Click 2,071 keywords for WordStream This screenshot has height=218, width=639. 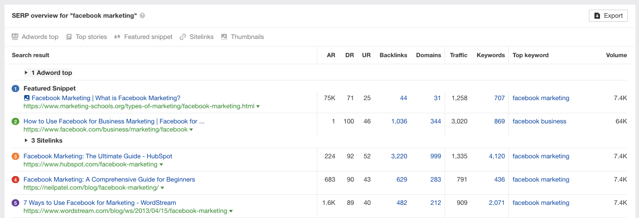coord(496,203)
